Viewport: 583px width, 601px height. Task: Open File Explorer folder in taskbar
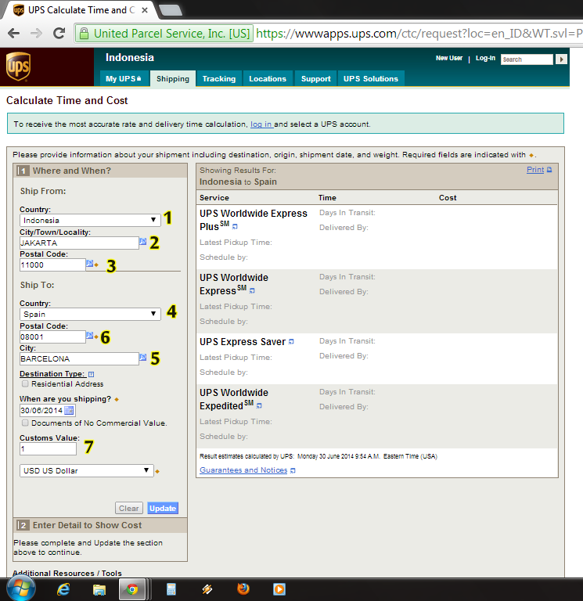[x=99, y=589]
